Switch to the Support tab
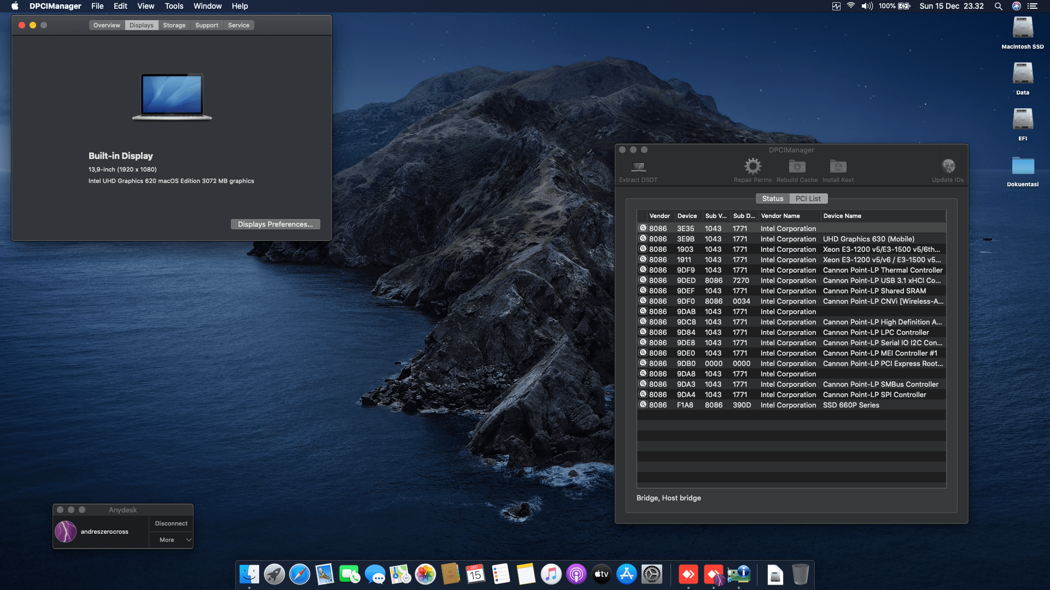Screen dimensions: 1050x590 coord(207,25)
